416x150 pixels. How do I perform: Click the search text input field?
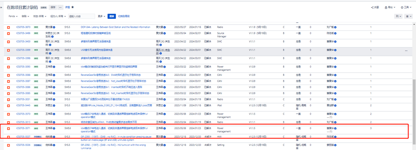82,16
